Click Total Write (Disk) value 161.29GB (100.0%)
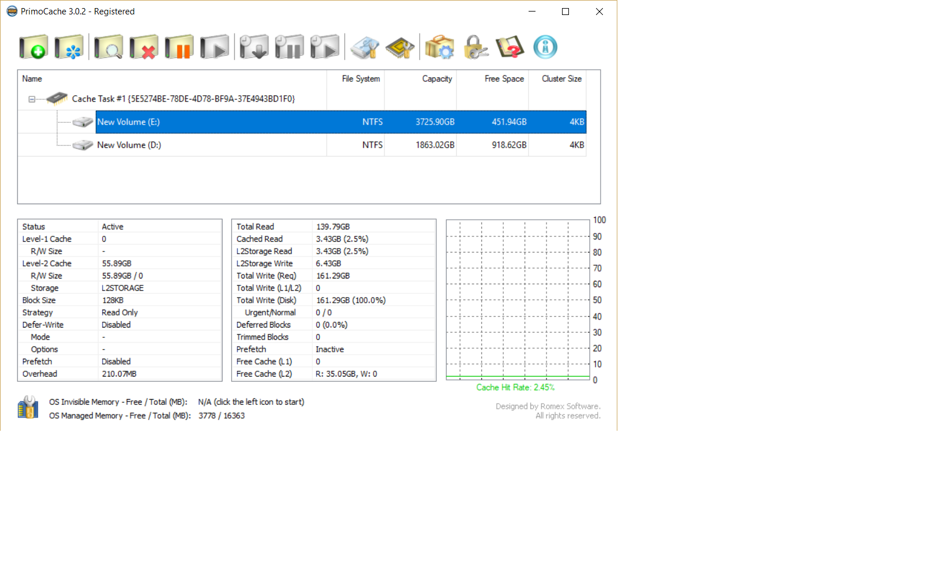This screenshot has width=939, height=587. point(351,300)
